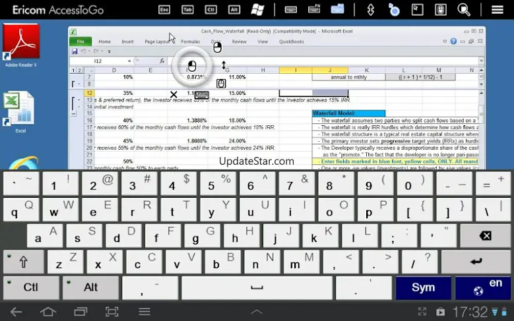This screenshot has height=321, width=514.
Task: Open the standard keyboard icon in toolbar
Action: click(x=291, y=9)
